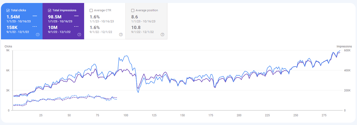
Task: Click day 50 on the x-axis
Action: (x=69, y=115)
